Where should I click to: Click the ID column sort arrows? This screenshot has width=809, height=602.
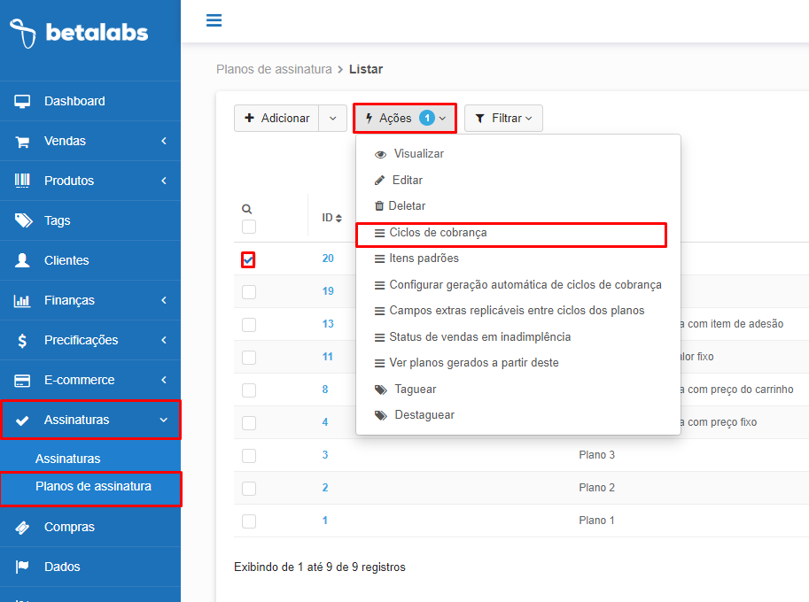(x=338, y=218)
